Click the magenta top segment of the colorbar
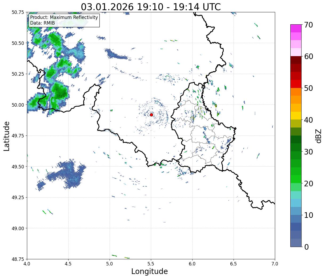Viewport: 325px width, 278px height. pos(296,28)
